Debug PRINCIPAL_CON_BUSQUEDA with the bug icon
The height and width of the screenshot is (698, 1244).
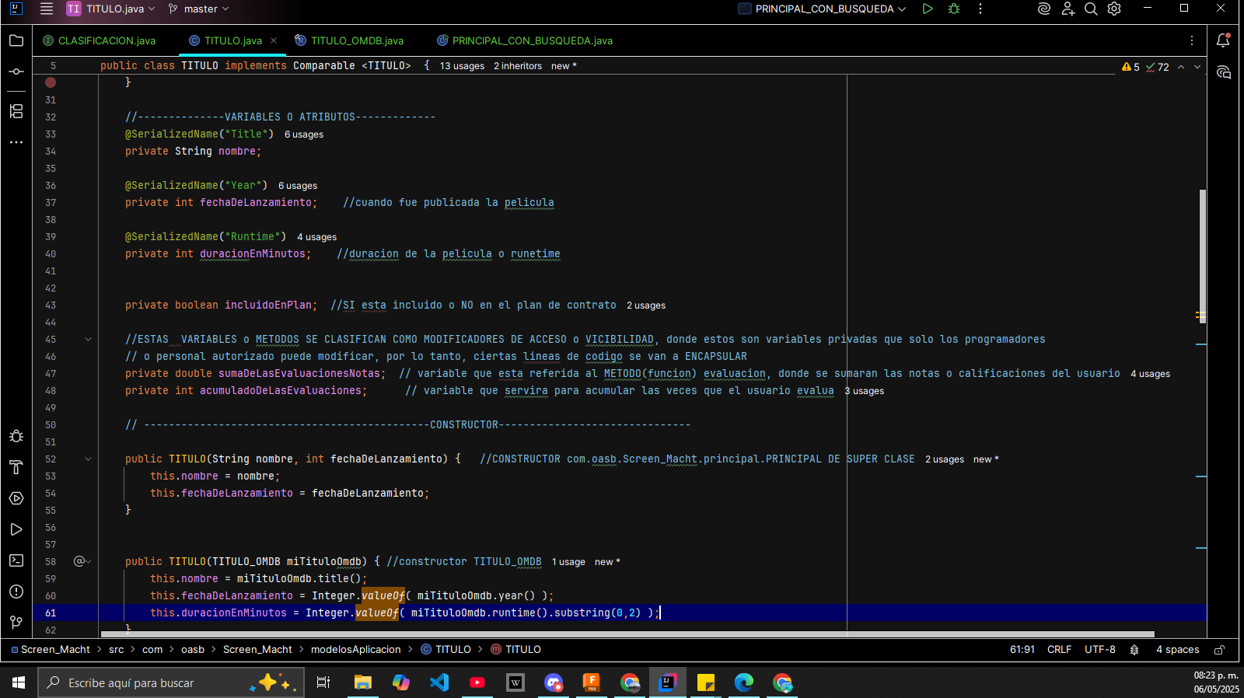pyautogui.click(x=954, y=9)
